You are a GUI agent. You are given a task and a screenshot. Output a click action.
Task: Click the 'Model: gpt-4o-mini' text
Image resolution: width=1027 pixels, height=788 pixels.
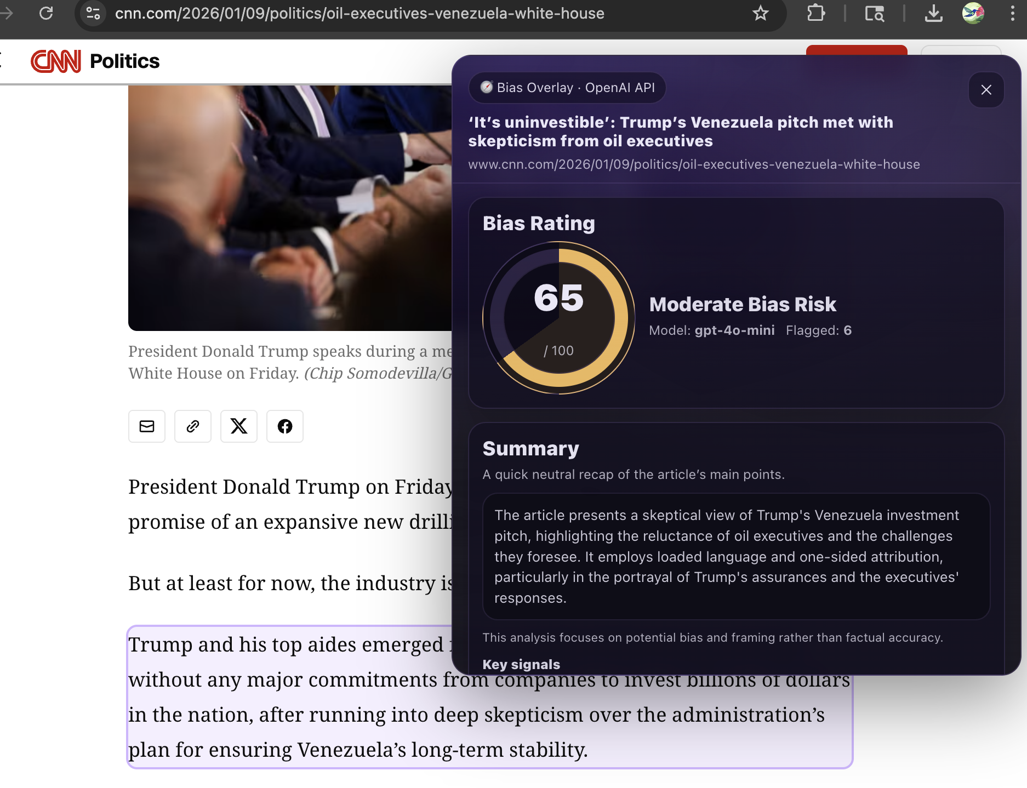[x=712, y=330]
